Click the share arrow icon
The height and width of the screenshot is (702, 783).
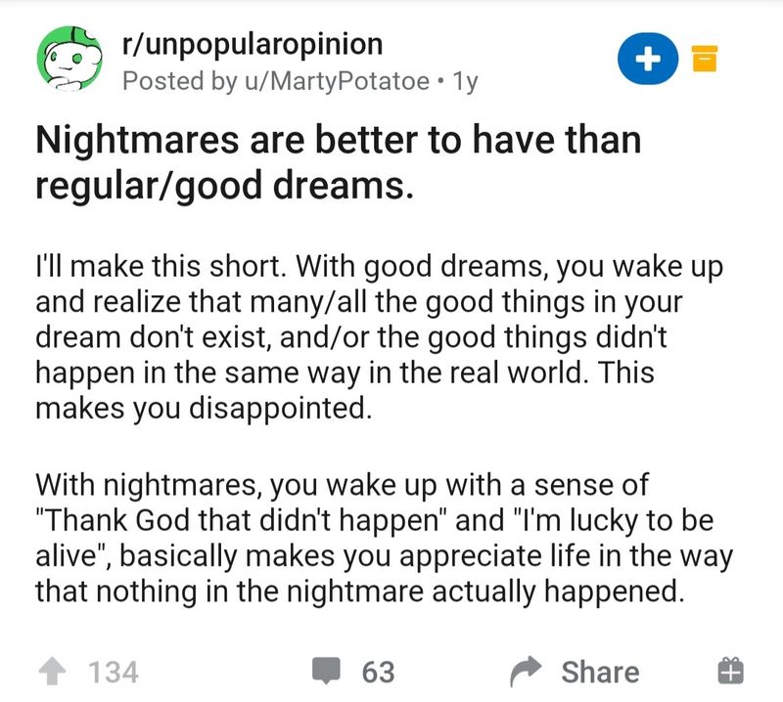pyautogui.click(x=529, y=672)
